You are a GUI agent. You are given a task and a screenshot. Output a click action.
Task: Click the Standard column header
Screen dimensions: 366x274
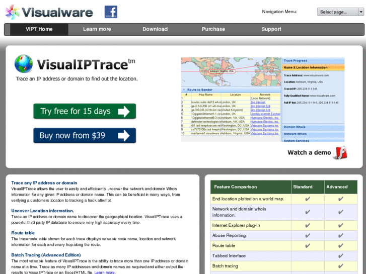tap(308, 187)
